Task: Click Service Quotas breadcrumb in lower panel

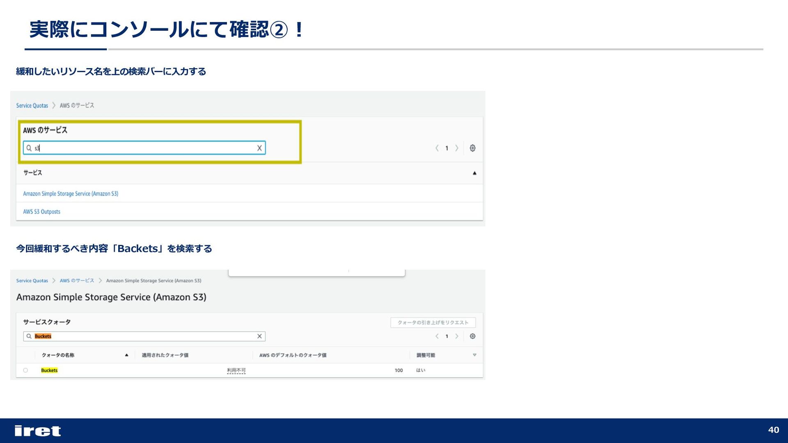Action: [32, 281]
